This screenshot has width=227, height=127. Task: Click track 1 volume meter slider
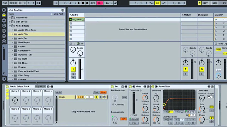(x=80, y=69)
